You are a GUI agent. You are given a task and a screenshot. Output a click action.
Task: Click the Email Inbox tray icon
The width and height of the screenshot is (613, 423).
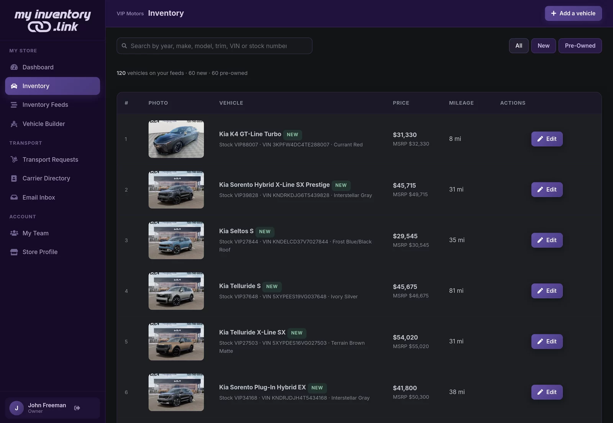coord(14,197)
